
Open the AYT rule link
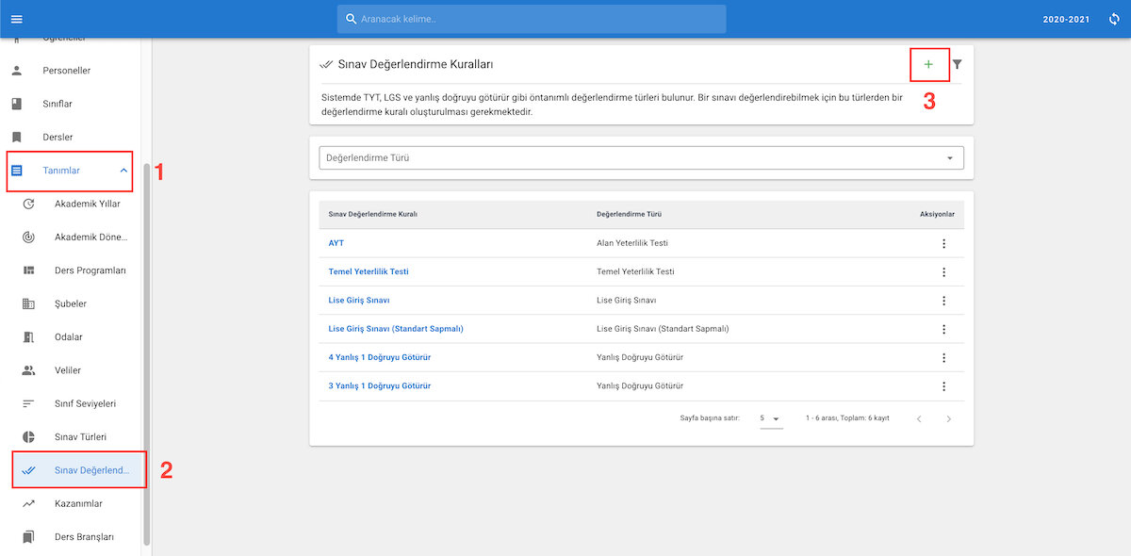(x=336, y=243)
